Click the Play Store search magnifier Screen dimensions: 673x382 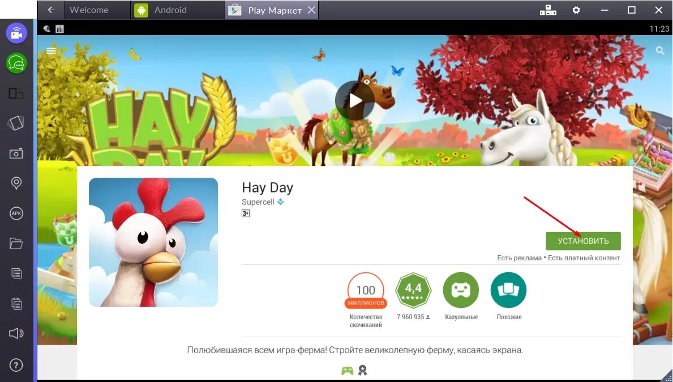(660, 50)
